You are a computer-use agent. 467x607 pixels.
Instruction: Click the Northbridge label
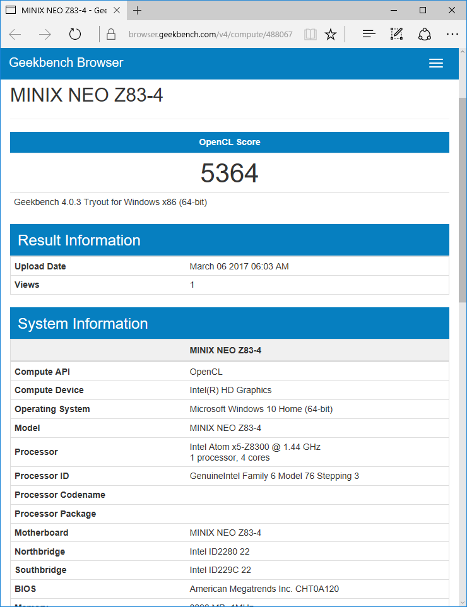pyautogui.click(x=40, y=551)
